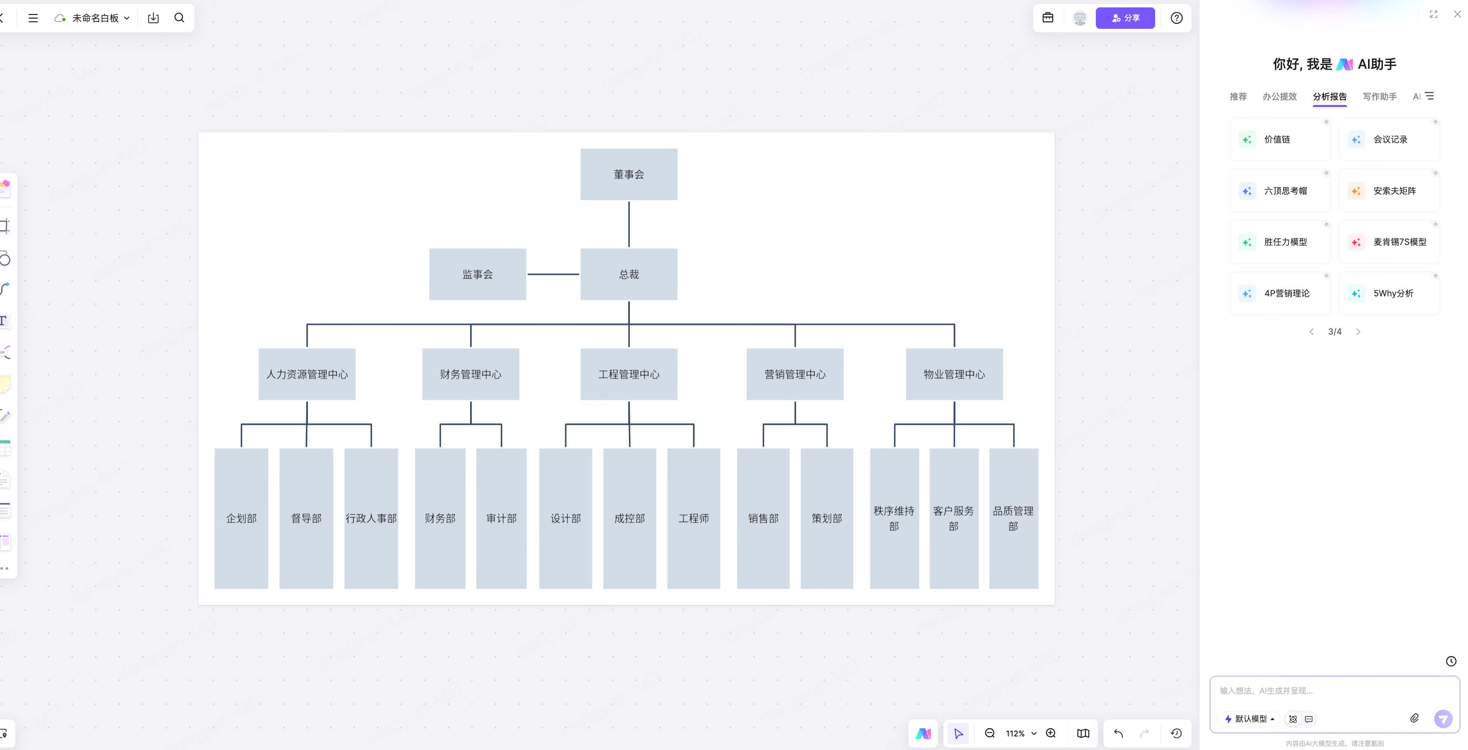
Task: Click the undo arrow icon
Action: click(1118, 733)
